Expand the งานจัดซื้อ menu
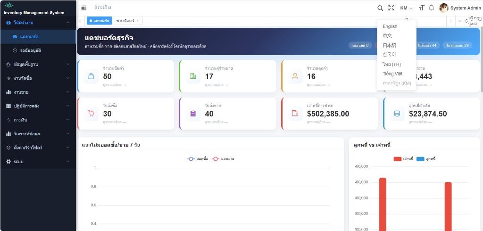 [x=38, y=78]
